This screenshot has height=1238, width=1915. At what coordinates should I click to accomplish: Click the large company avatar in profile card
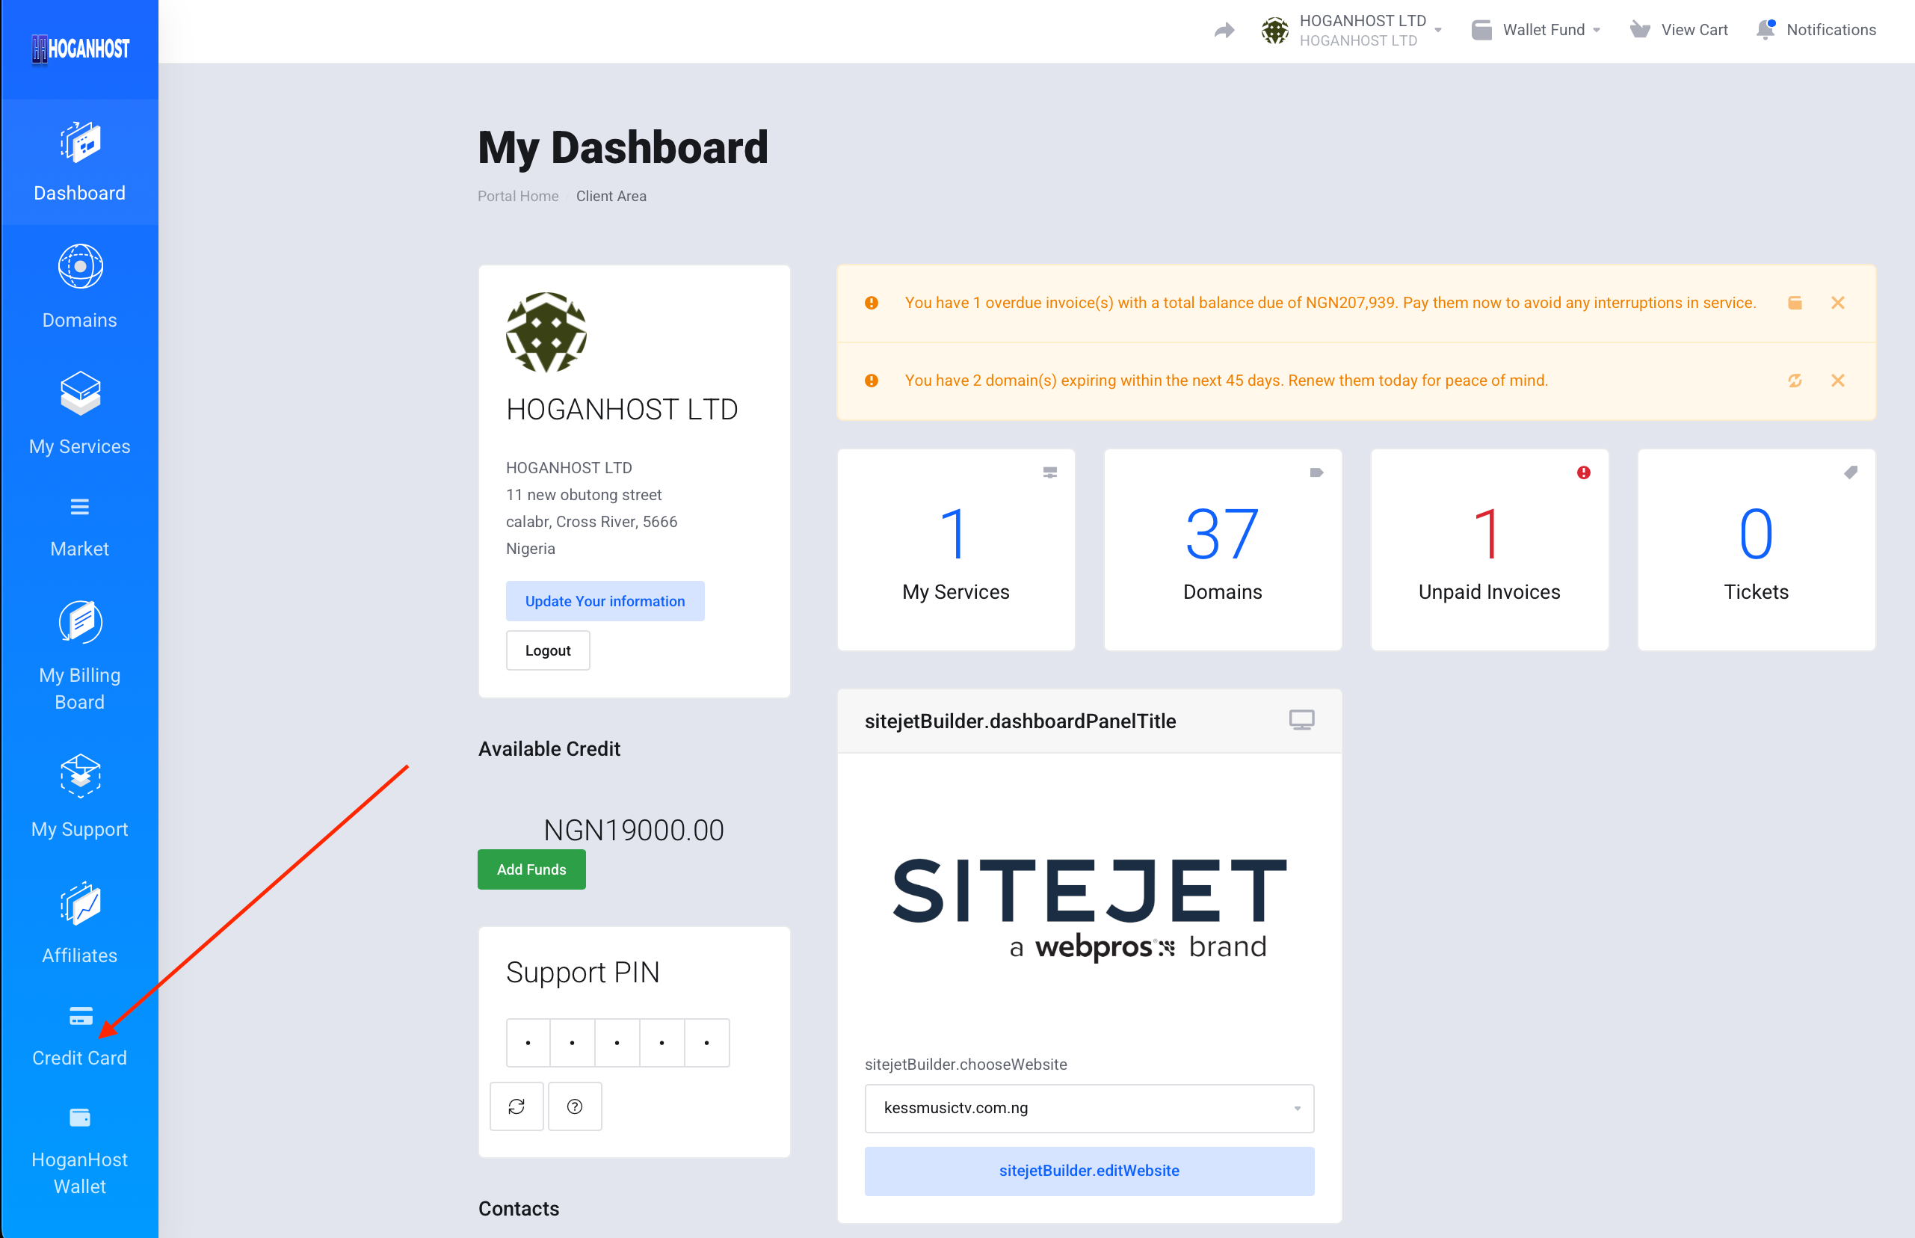(x=546, y=332)
